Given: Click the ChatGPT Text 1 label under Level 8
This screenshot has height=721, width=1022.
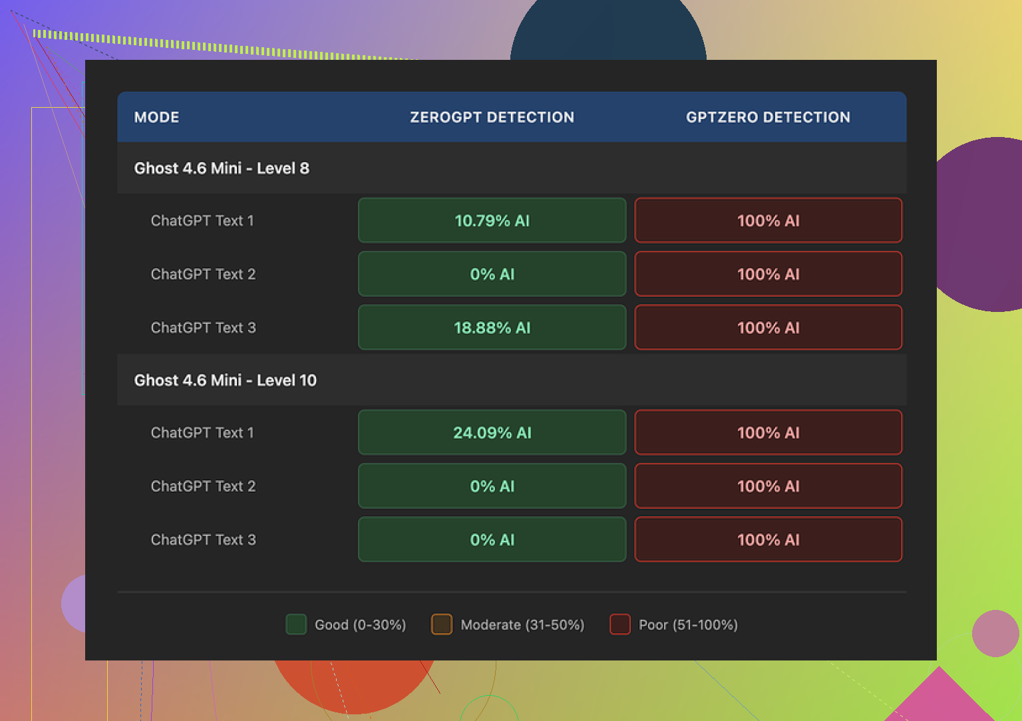Looking at the screenshot, I should [x=202, y=221].
